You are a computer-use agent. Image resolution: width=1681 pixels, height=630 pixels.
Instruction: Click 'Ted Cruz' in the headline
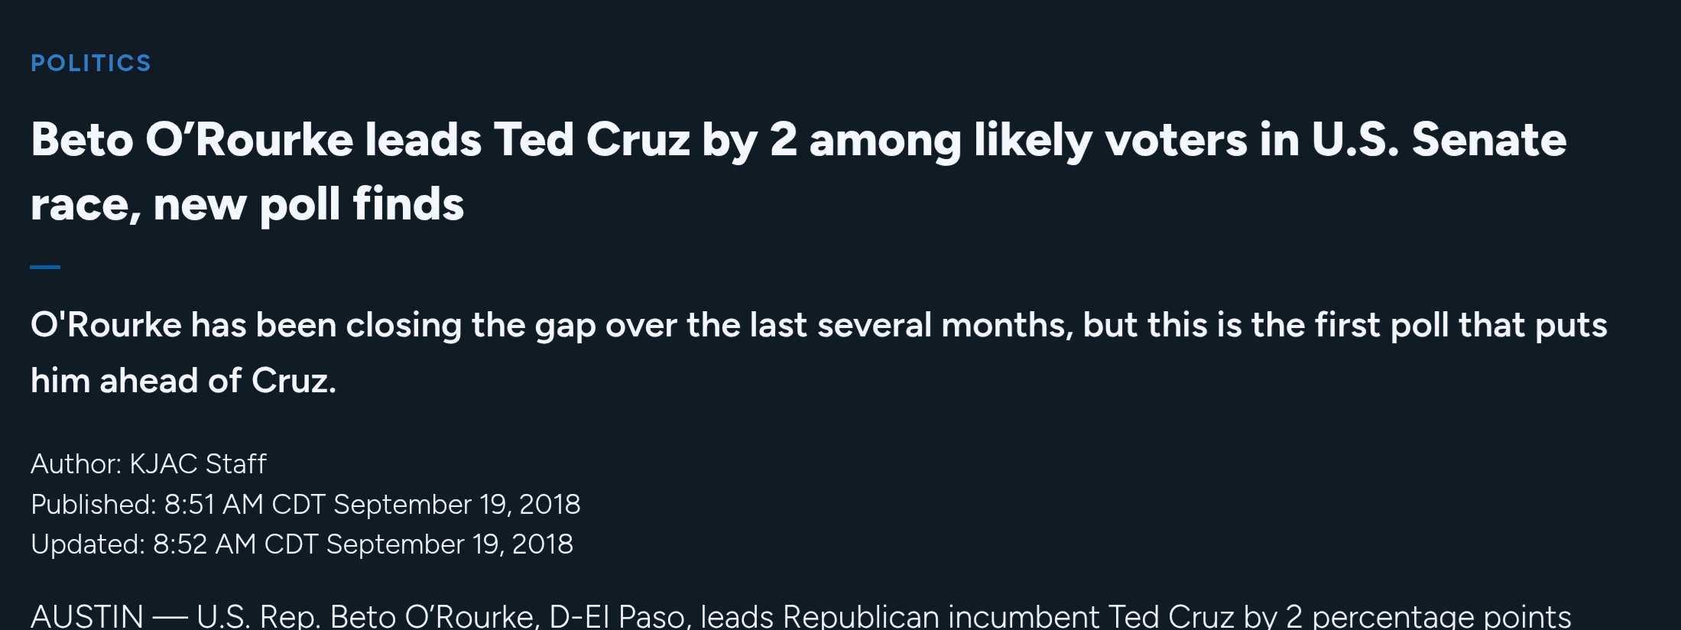tap(592, 140)
